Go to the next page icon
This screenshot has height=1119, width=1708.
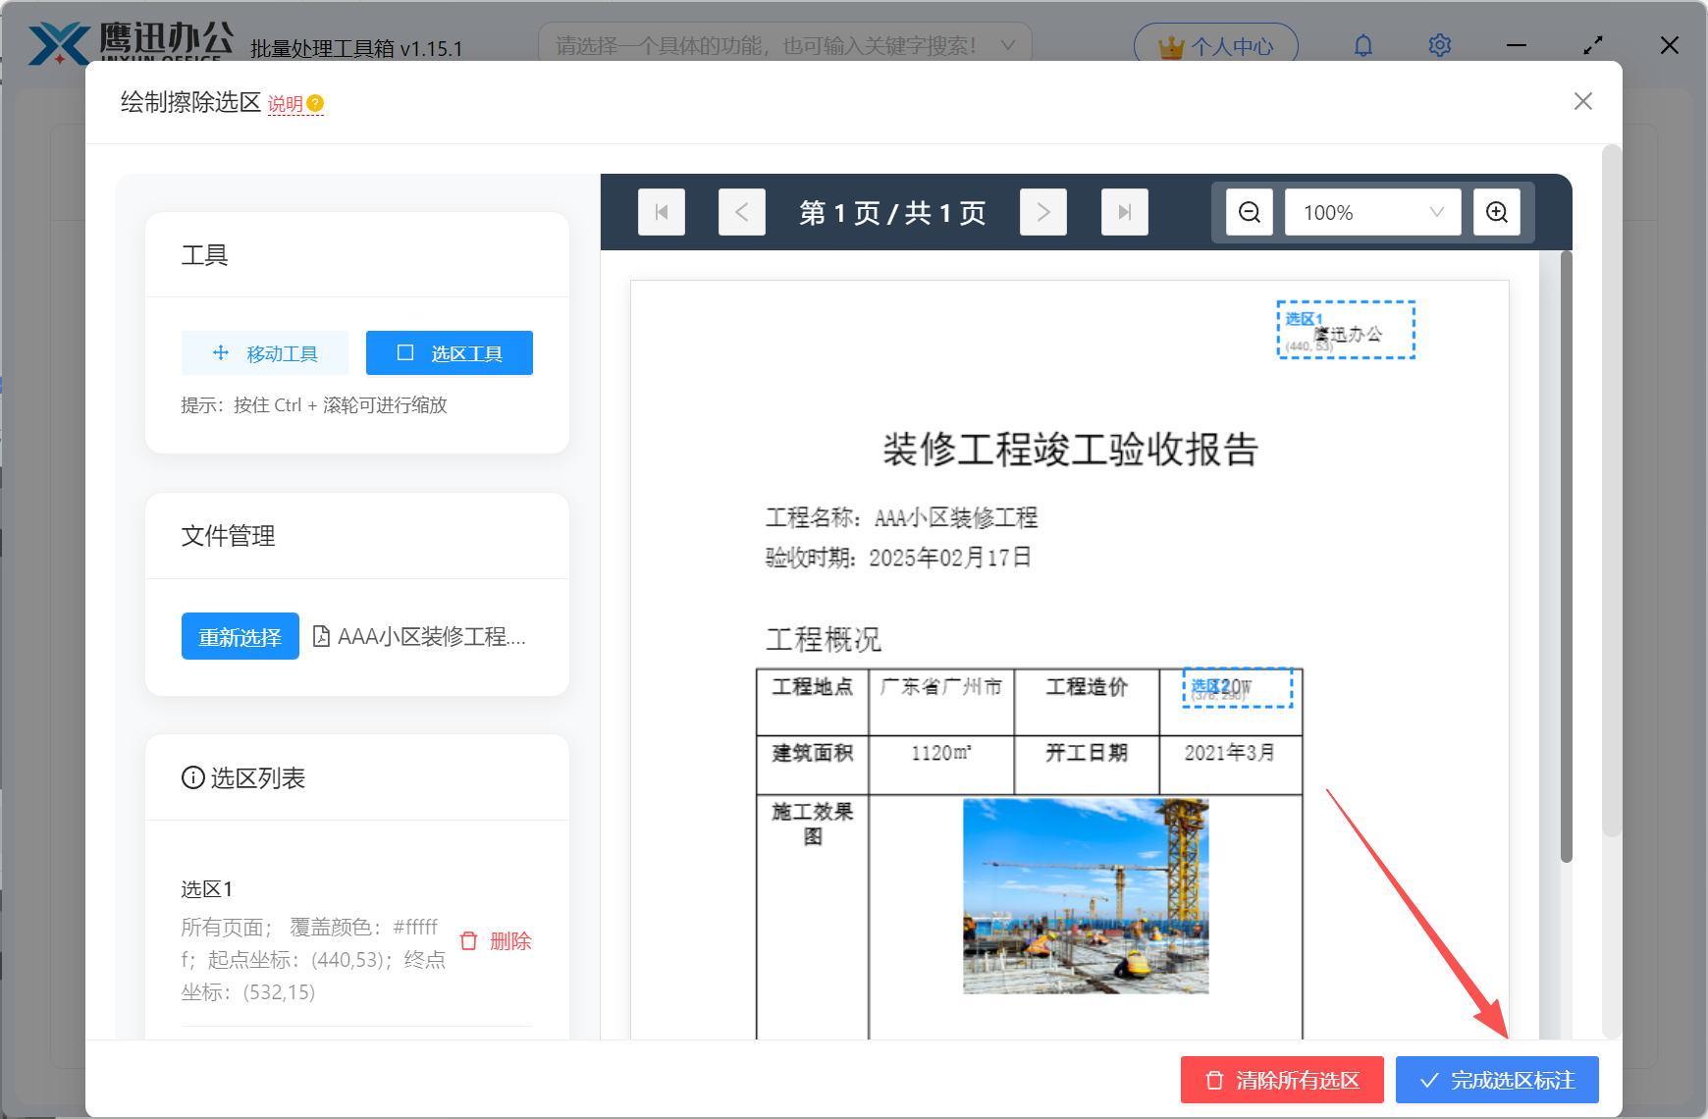coord(1043,211)
